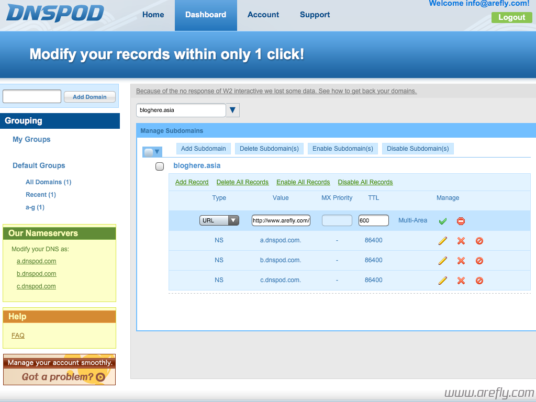The height and width of the screenshot is (402, 536).
Task: Click the a.dnspod.com. value cell
Action: click(281, 240)
